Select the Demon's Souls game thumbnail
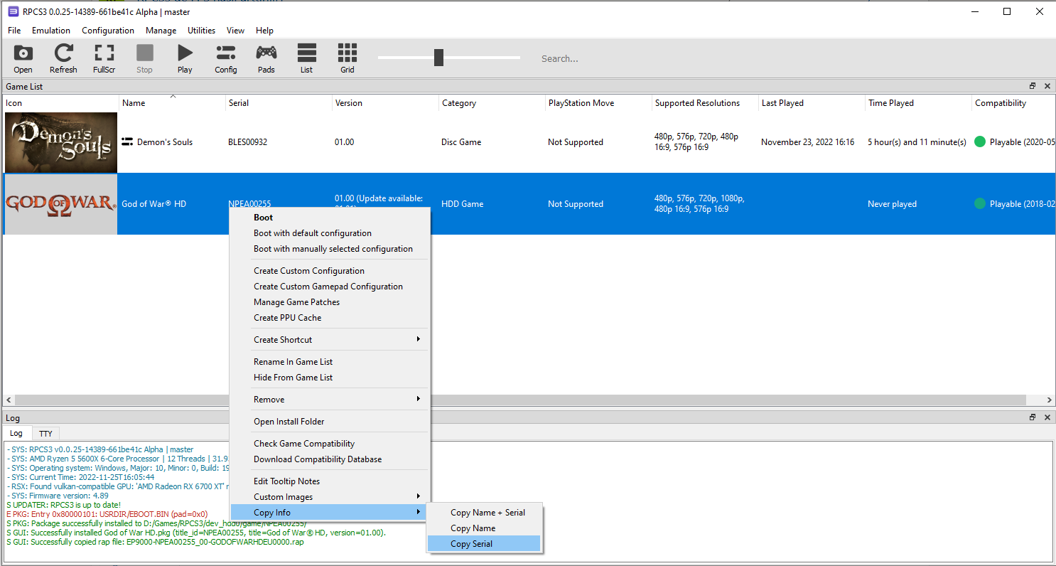1056x566 pixels. point(60,142)
